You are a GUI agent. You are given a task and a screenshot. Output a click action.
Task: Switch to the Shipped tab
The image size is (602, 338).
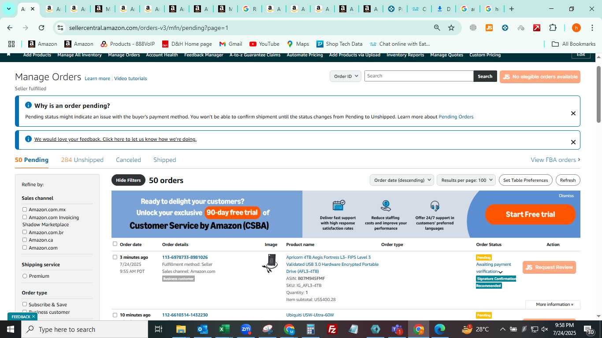(x=165, y=160)
